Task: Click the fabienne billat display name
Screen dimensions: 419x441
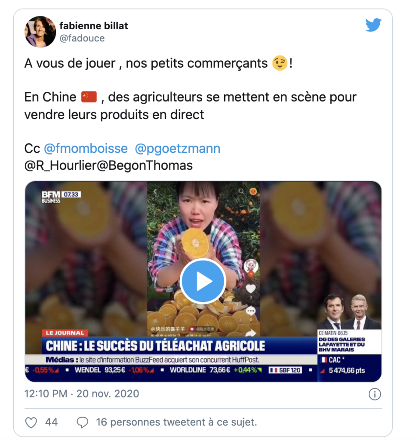Action: coord(94,25)
